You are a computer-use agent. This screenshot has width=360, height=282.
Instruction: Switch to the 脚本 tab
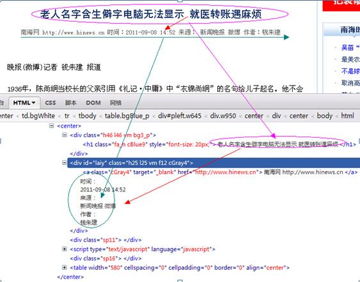[70, 103]
